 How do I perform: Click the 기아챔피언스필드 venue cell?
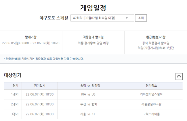(x=151, y=94)
